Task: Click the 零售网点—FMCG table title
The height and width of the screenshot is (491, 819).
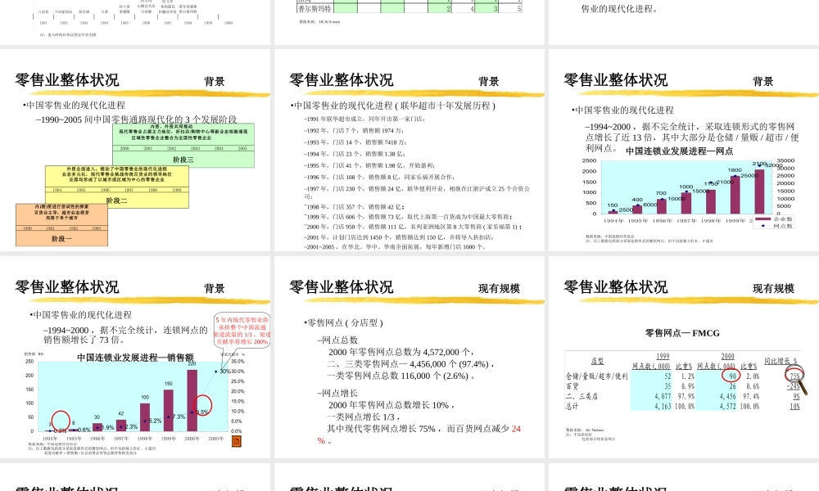Action: click(x=681, y=331)
